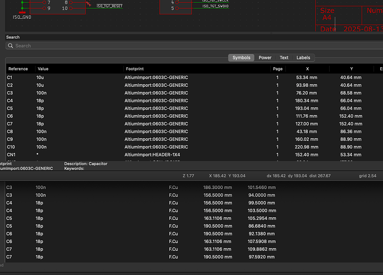Click the X value 111.76 mm cell

tap(306, 116)
